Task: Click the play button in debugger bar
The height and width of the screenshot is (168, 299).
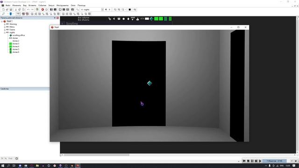Action: 260,161
